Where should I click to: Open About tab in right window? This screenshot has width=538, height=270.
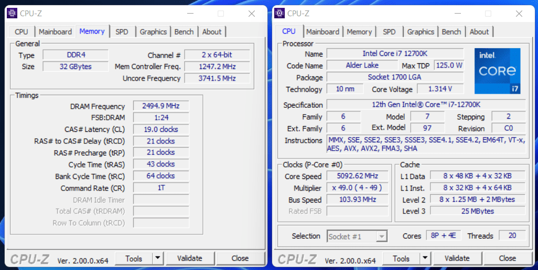click(479, 32)
